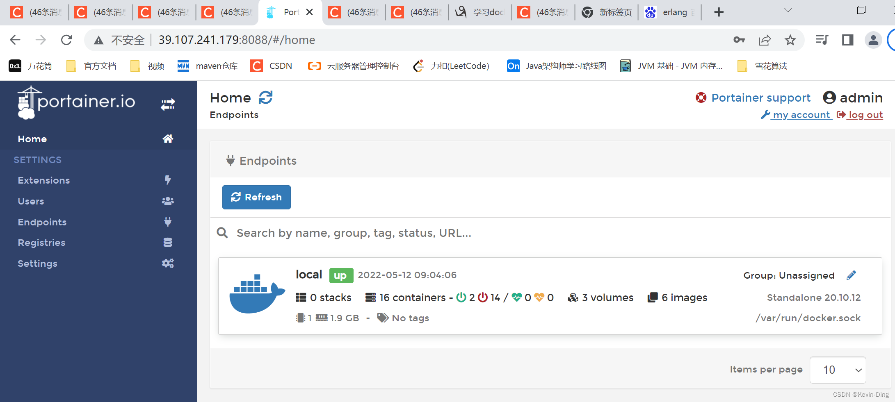895x402 pixels.
Task: Bookmark page with the star icon
Action: [x=790, y=40]
